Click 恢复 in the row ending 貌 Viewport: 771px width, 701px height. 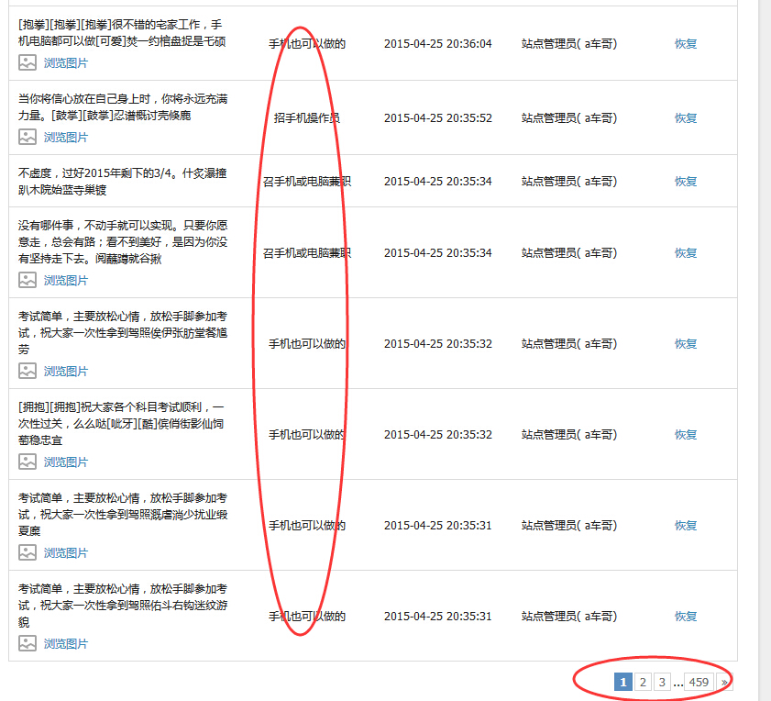pos(686,617)
